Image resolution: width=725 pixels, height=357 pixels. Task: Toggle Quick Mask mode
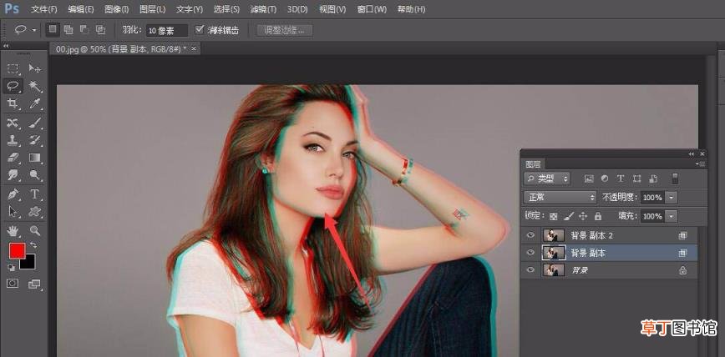coord(13,284)
